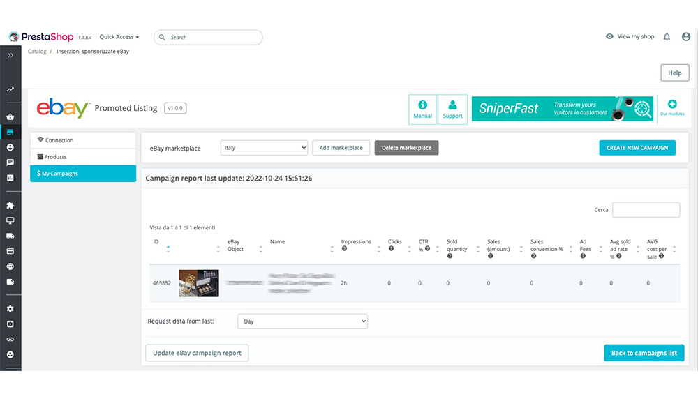
Task: Click Delete marketplace button
Action: click(406, 148)
